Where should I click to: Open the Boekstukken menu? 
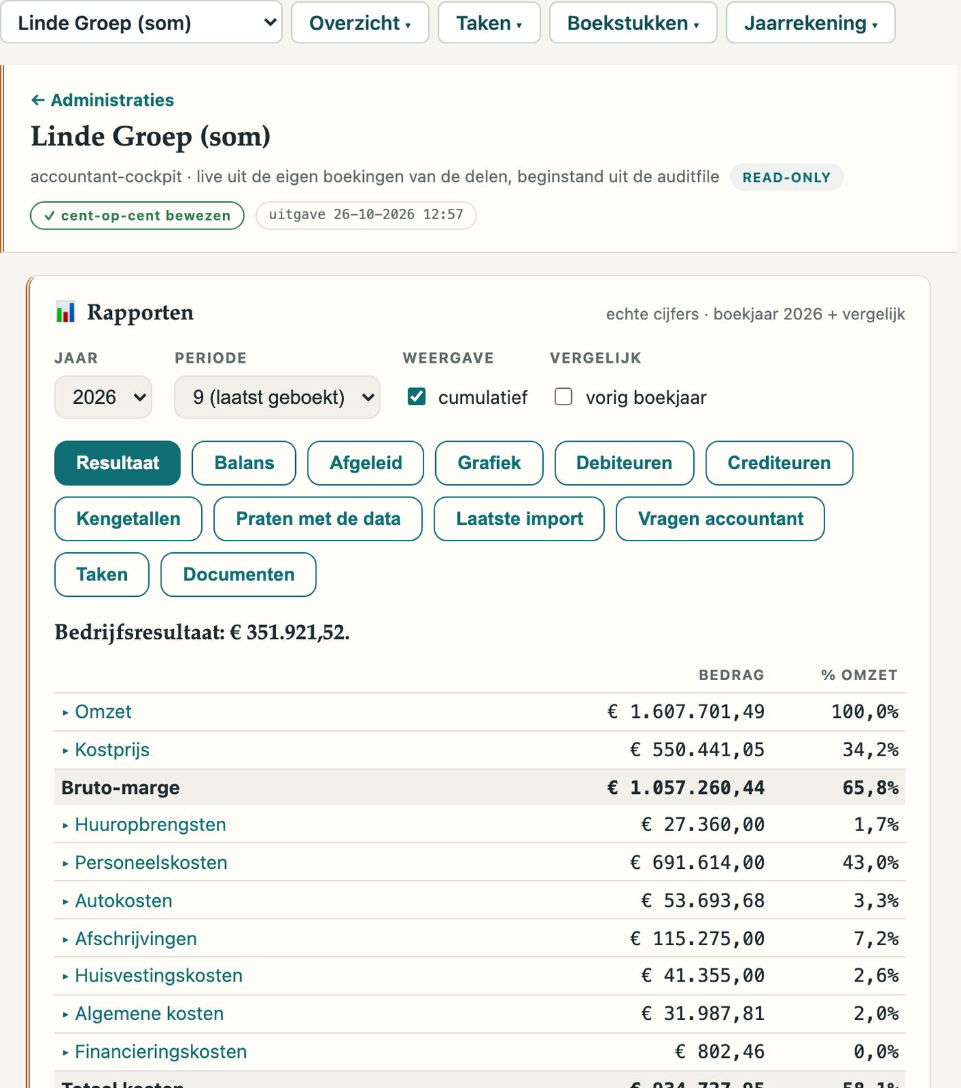tap(633, 23)
